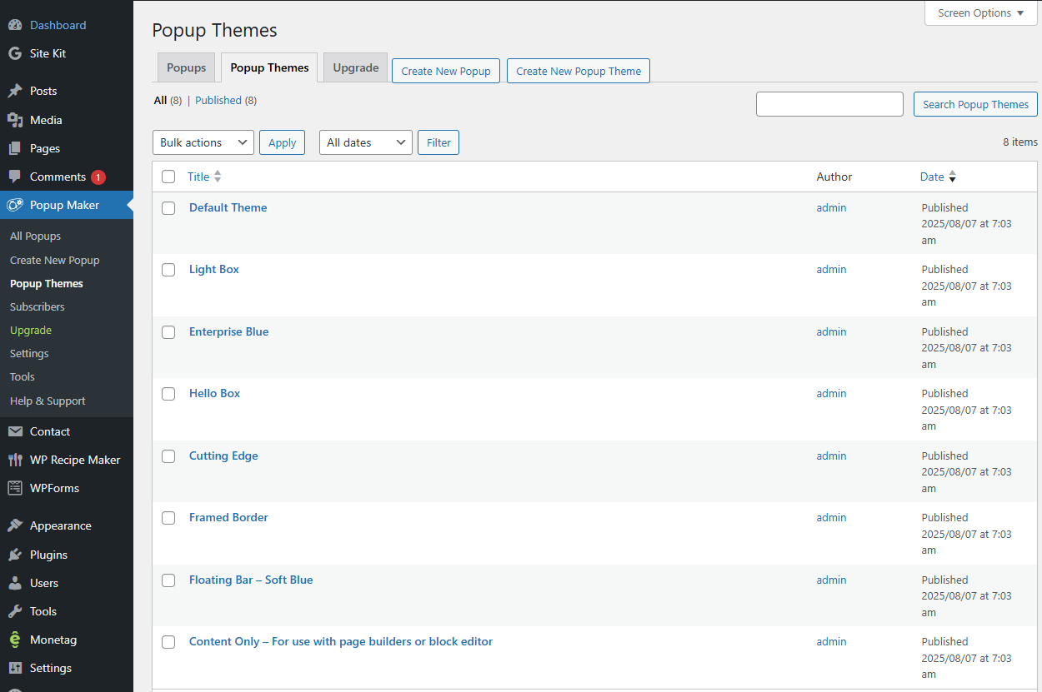Open the Subscribers submenu item
1042x692 pixels.
tap(38, 306)
